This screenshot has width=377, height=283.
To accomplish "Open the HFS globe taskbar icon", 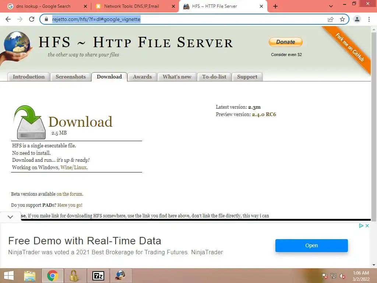I will (x=121, y=276).
